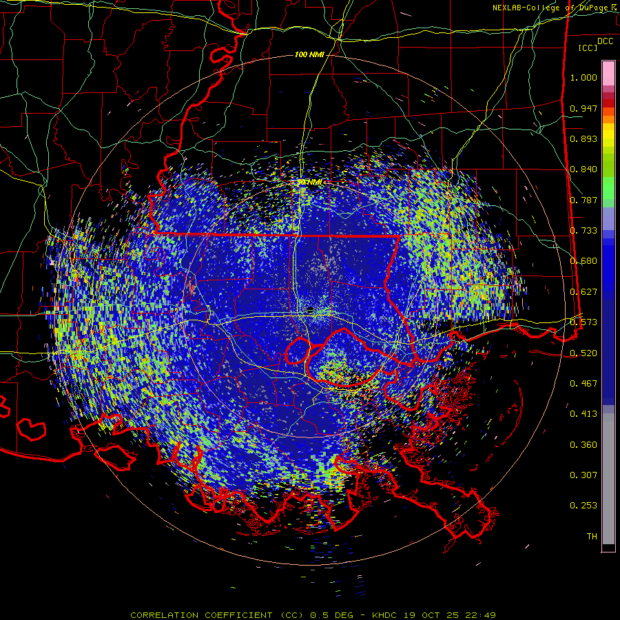Screen dimensions: 620x620
Task: Select the 0.360 legend value
Action: pyautogui.click(x=583, y=445)
